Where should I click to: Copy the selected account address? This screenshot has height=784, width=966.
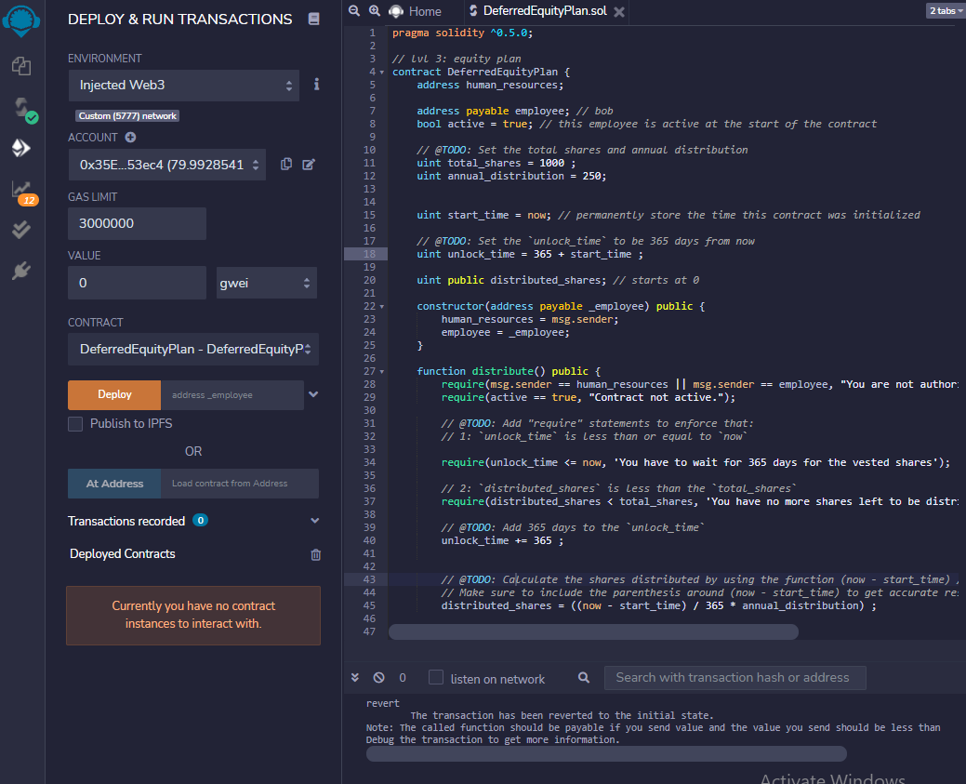click(286, 164)
